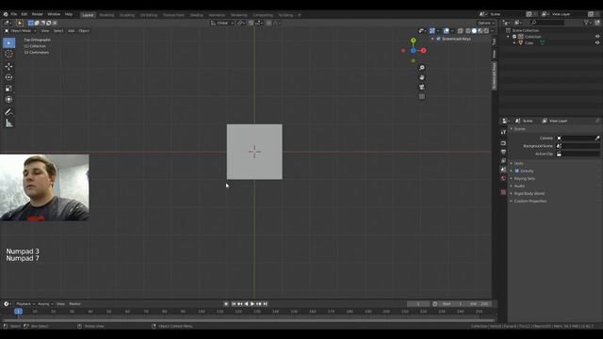
Task: Open the Tool properties tab icon
Action: point(503,132)
